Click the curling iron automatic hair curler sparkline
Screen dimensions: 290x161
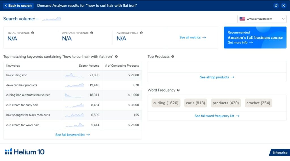point(74,95)
